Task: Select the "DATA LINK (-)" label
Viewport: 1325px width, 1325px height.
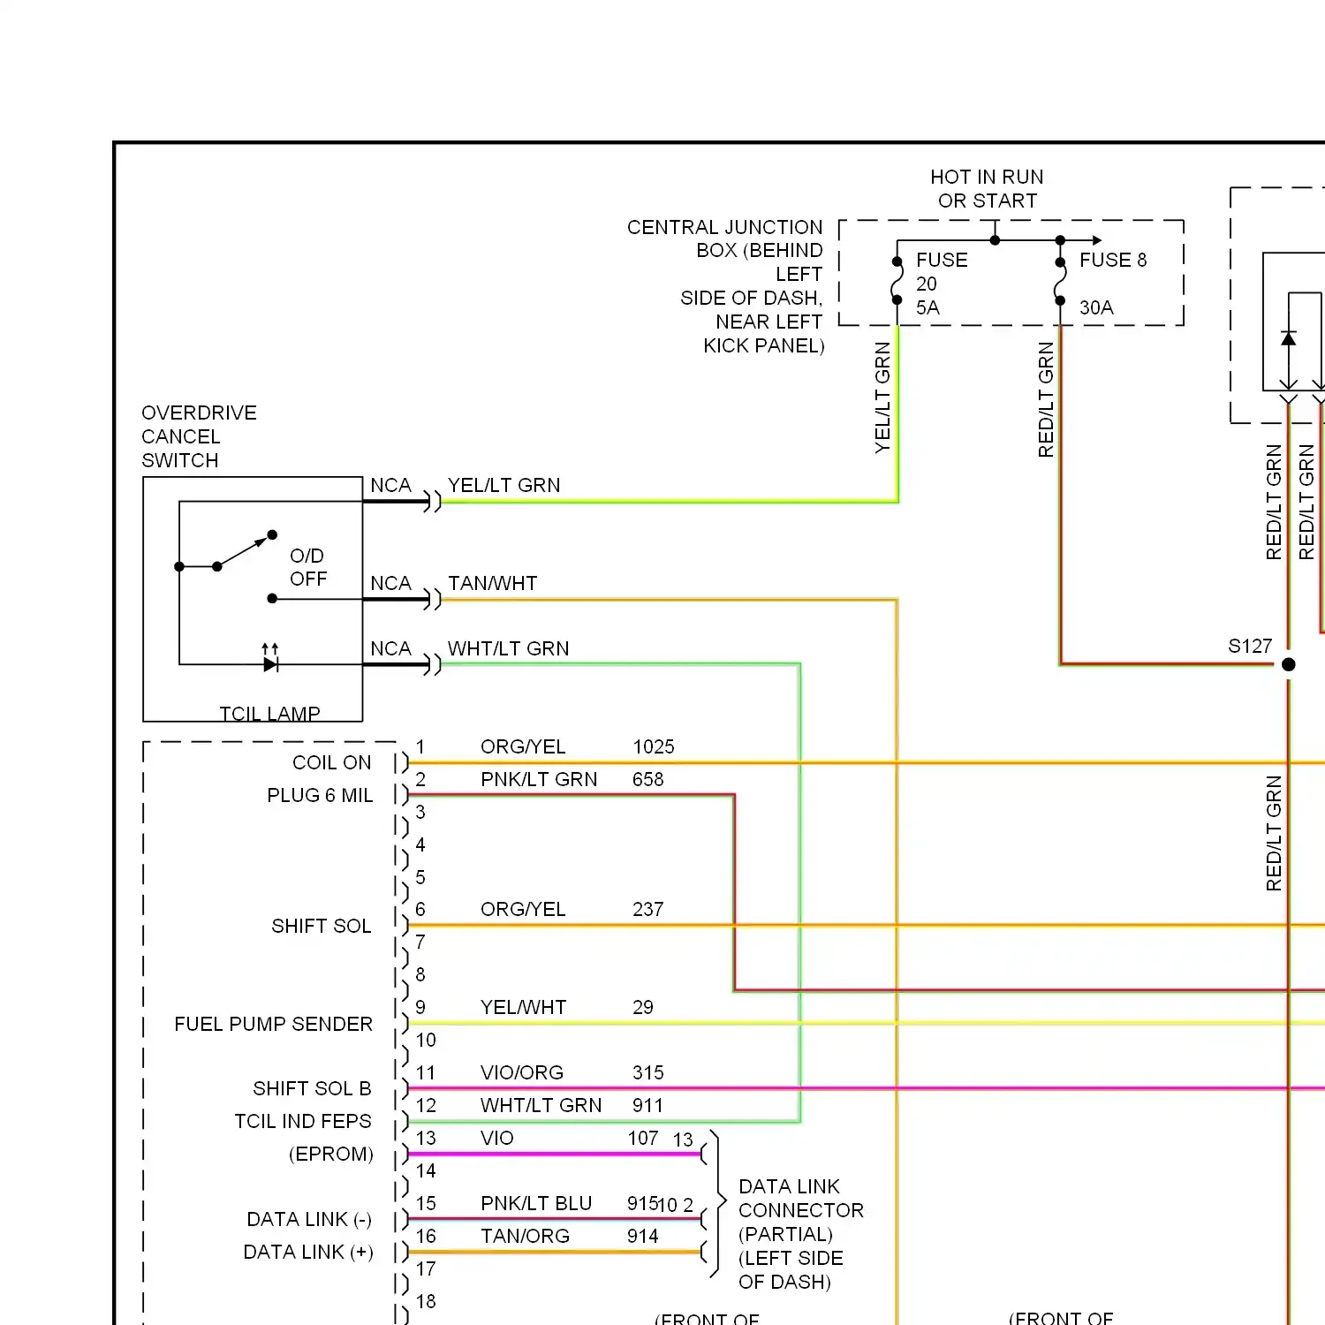Action: coord(309,1219)
